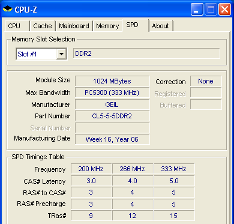
Task: Click the Week 16, Year 06 date field
Action: (112, 139)
